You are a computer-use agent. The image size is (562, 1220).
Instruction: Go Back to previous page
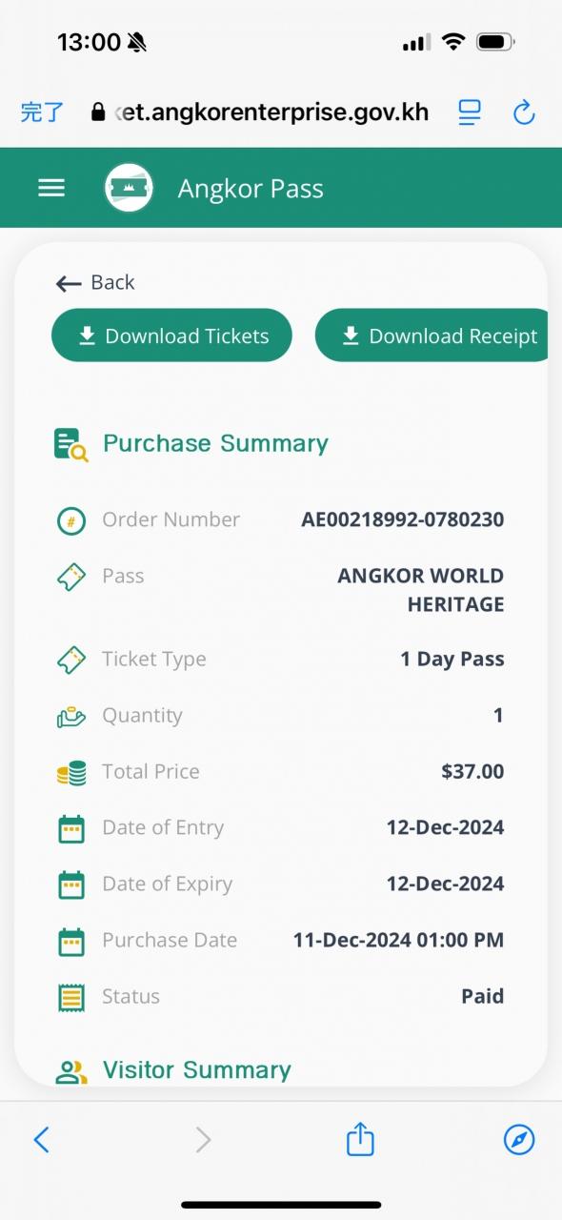click(95, 283)
